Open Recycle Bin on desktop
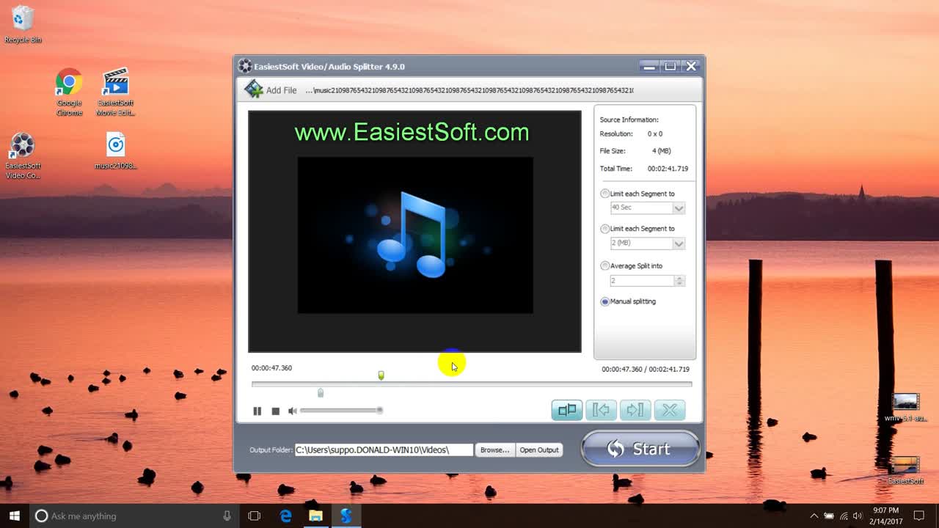939x528 pixels. coord(23,24)
